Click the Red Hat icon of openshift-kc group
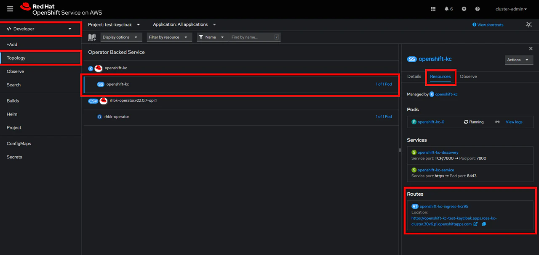 pyautogui.click(x=99, y=68)
